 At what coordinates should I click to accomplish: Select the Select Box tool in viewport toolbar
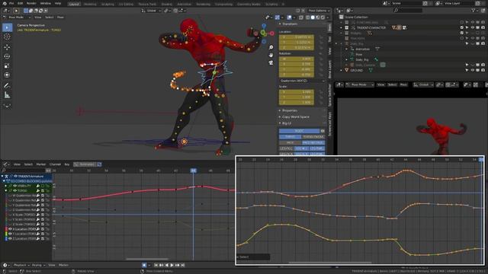pos(7,27)
